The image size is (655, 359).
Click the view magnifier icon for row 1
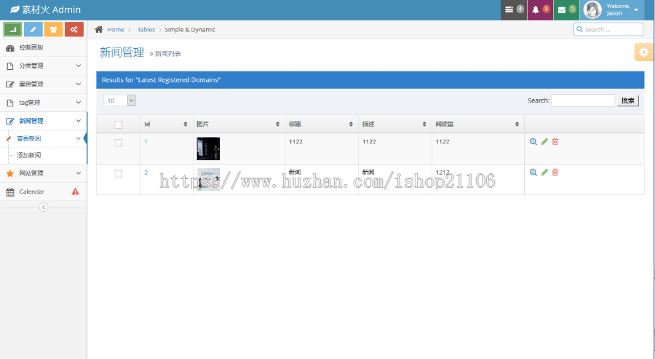[533, 142]
